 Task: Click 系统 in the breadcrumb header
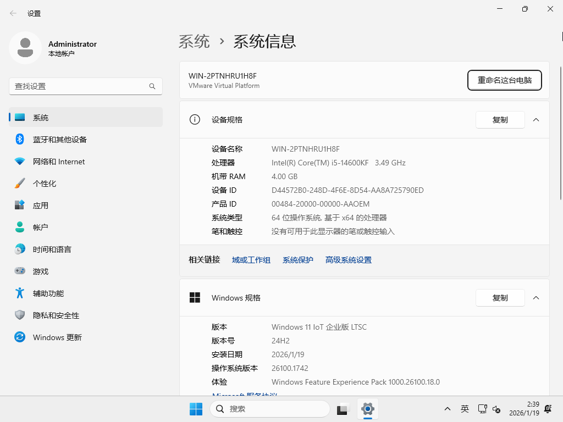pyautogui.click(x=195, y=41)
